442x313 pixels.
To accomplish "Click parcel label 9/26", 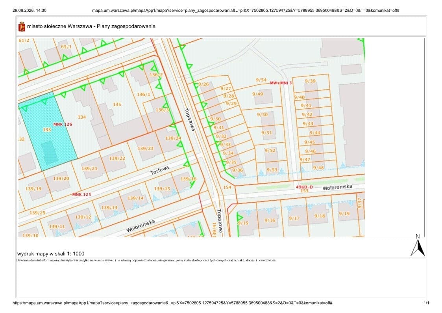I will coord(203,84).
